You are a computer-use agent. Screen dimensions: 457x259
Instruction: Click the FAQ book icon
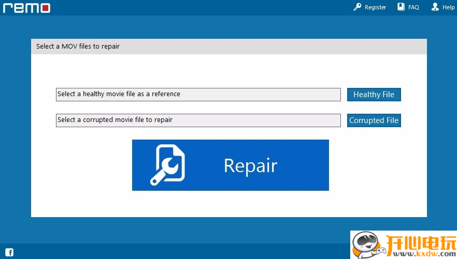click(401, 7)
